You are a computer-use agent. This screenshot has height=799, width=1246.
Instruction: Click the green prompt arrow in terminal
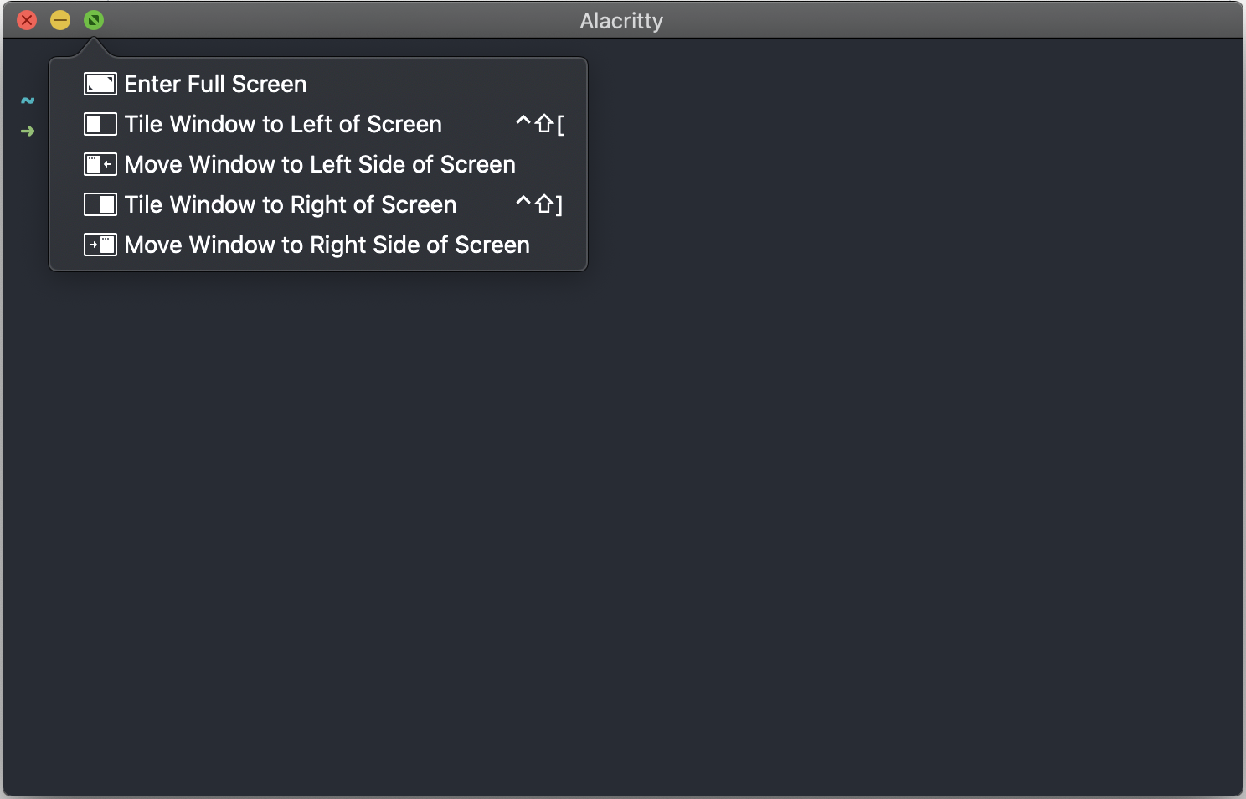[28, 131]
